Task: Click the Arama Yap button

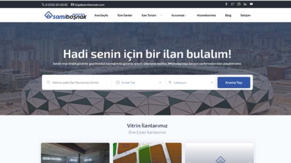Action: 234,83
